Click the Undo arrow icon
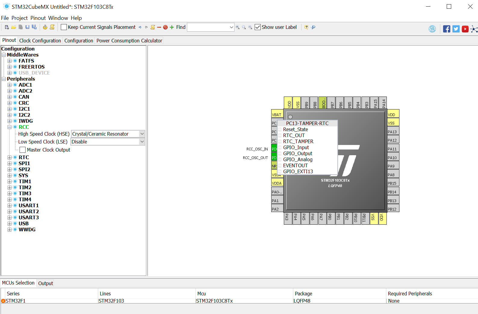Screen dimensions: 478x314 pyautogui.click(x=140, y=27)
